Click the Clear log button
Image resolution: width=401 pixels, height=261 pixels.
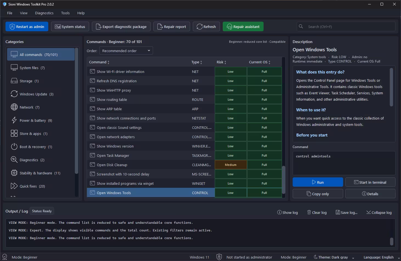click(x=317, y=212)
